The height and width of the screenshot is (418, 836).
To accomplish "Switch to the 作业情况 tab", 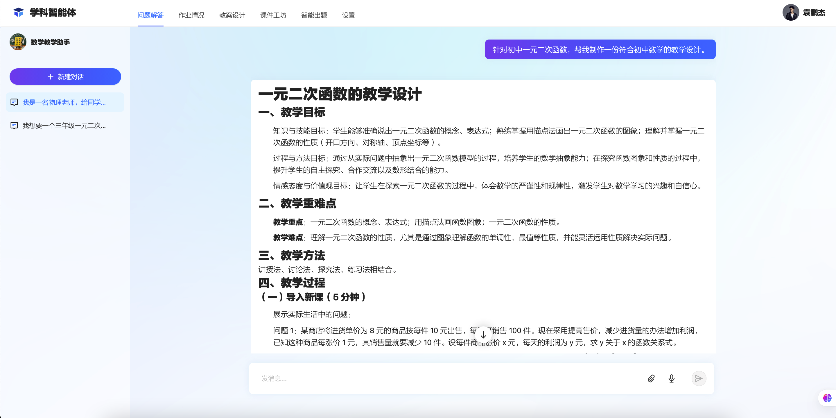I will click(x=191, y=15).
